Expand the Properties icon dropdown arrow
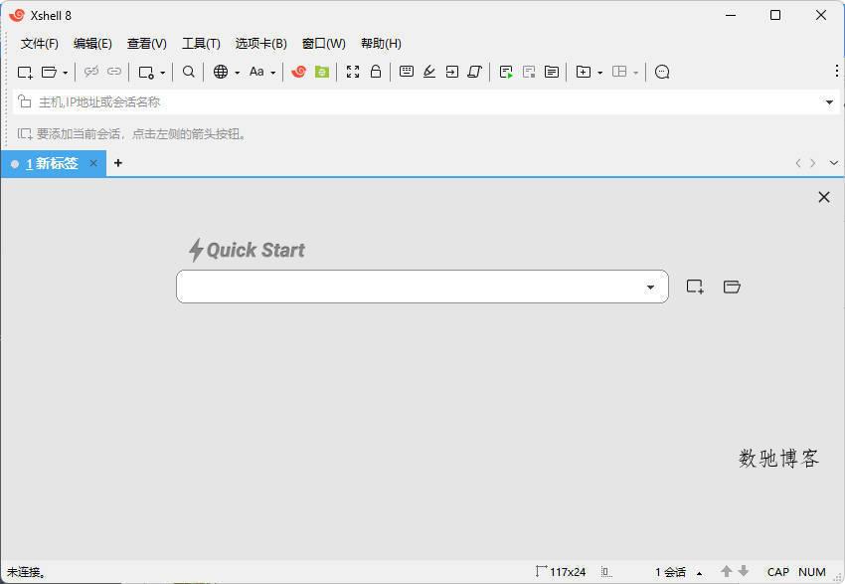This screenshot has height=584, width=845. click(x=163, y=73)
